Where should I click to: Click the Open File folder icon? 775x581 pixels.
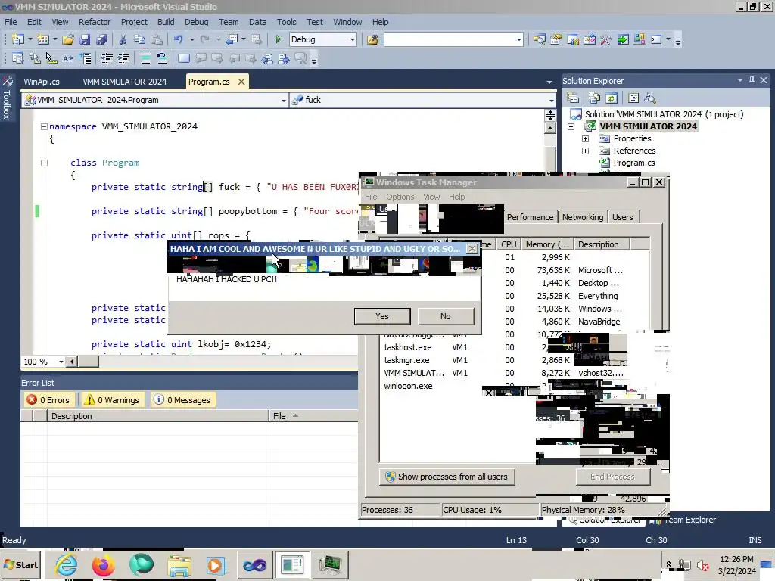(68, 39)
